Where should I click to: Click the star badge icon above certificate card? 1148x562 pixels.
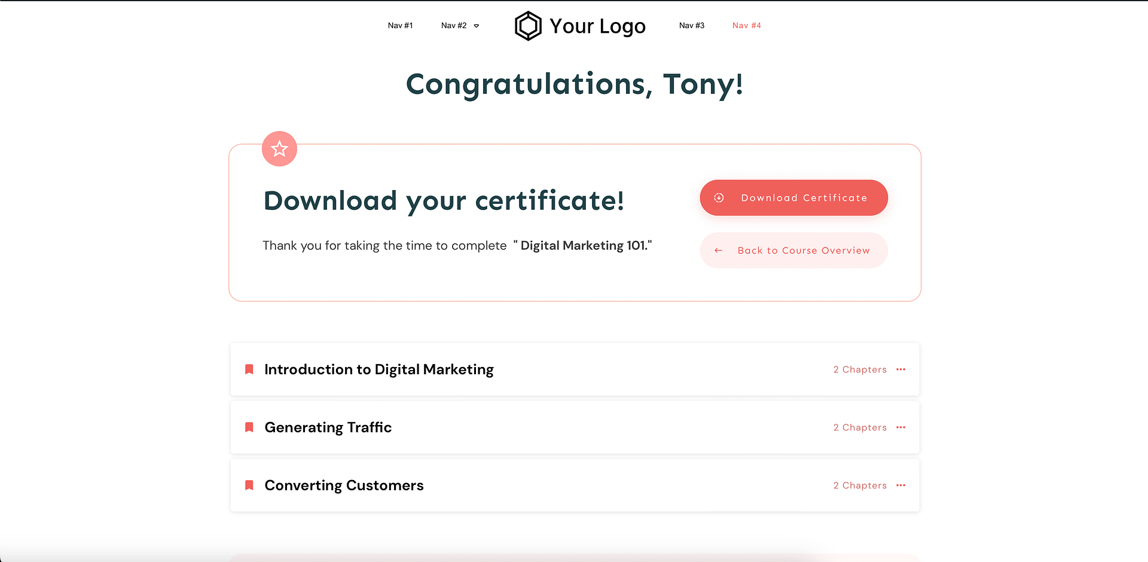[279, 148]
